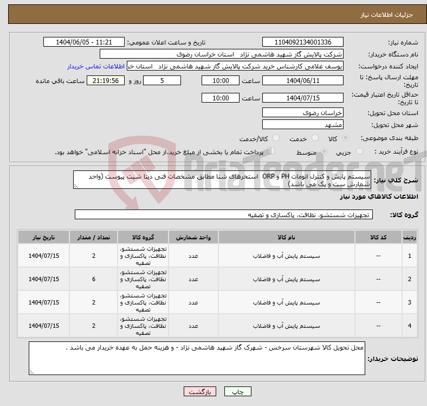The image size is (427, 406).
Task: Click item name in row 4
Action: click(287, 326)
